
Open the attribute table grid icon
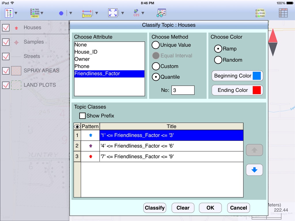coord(283,13)
